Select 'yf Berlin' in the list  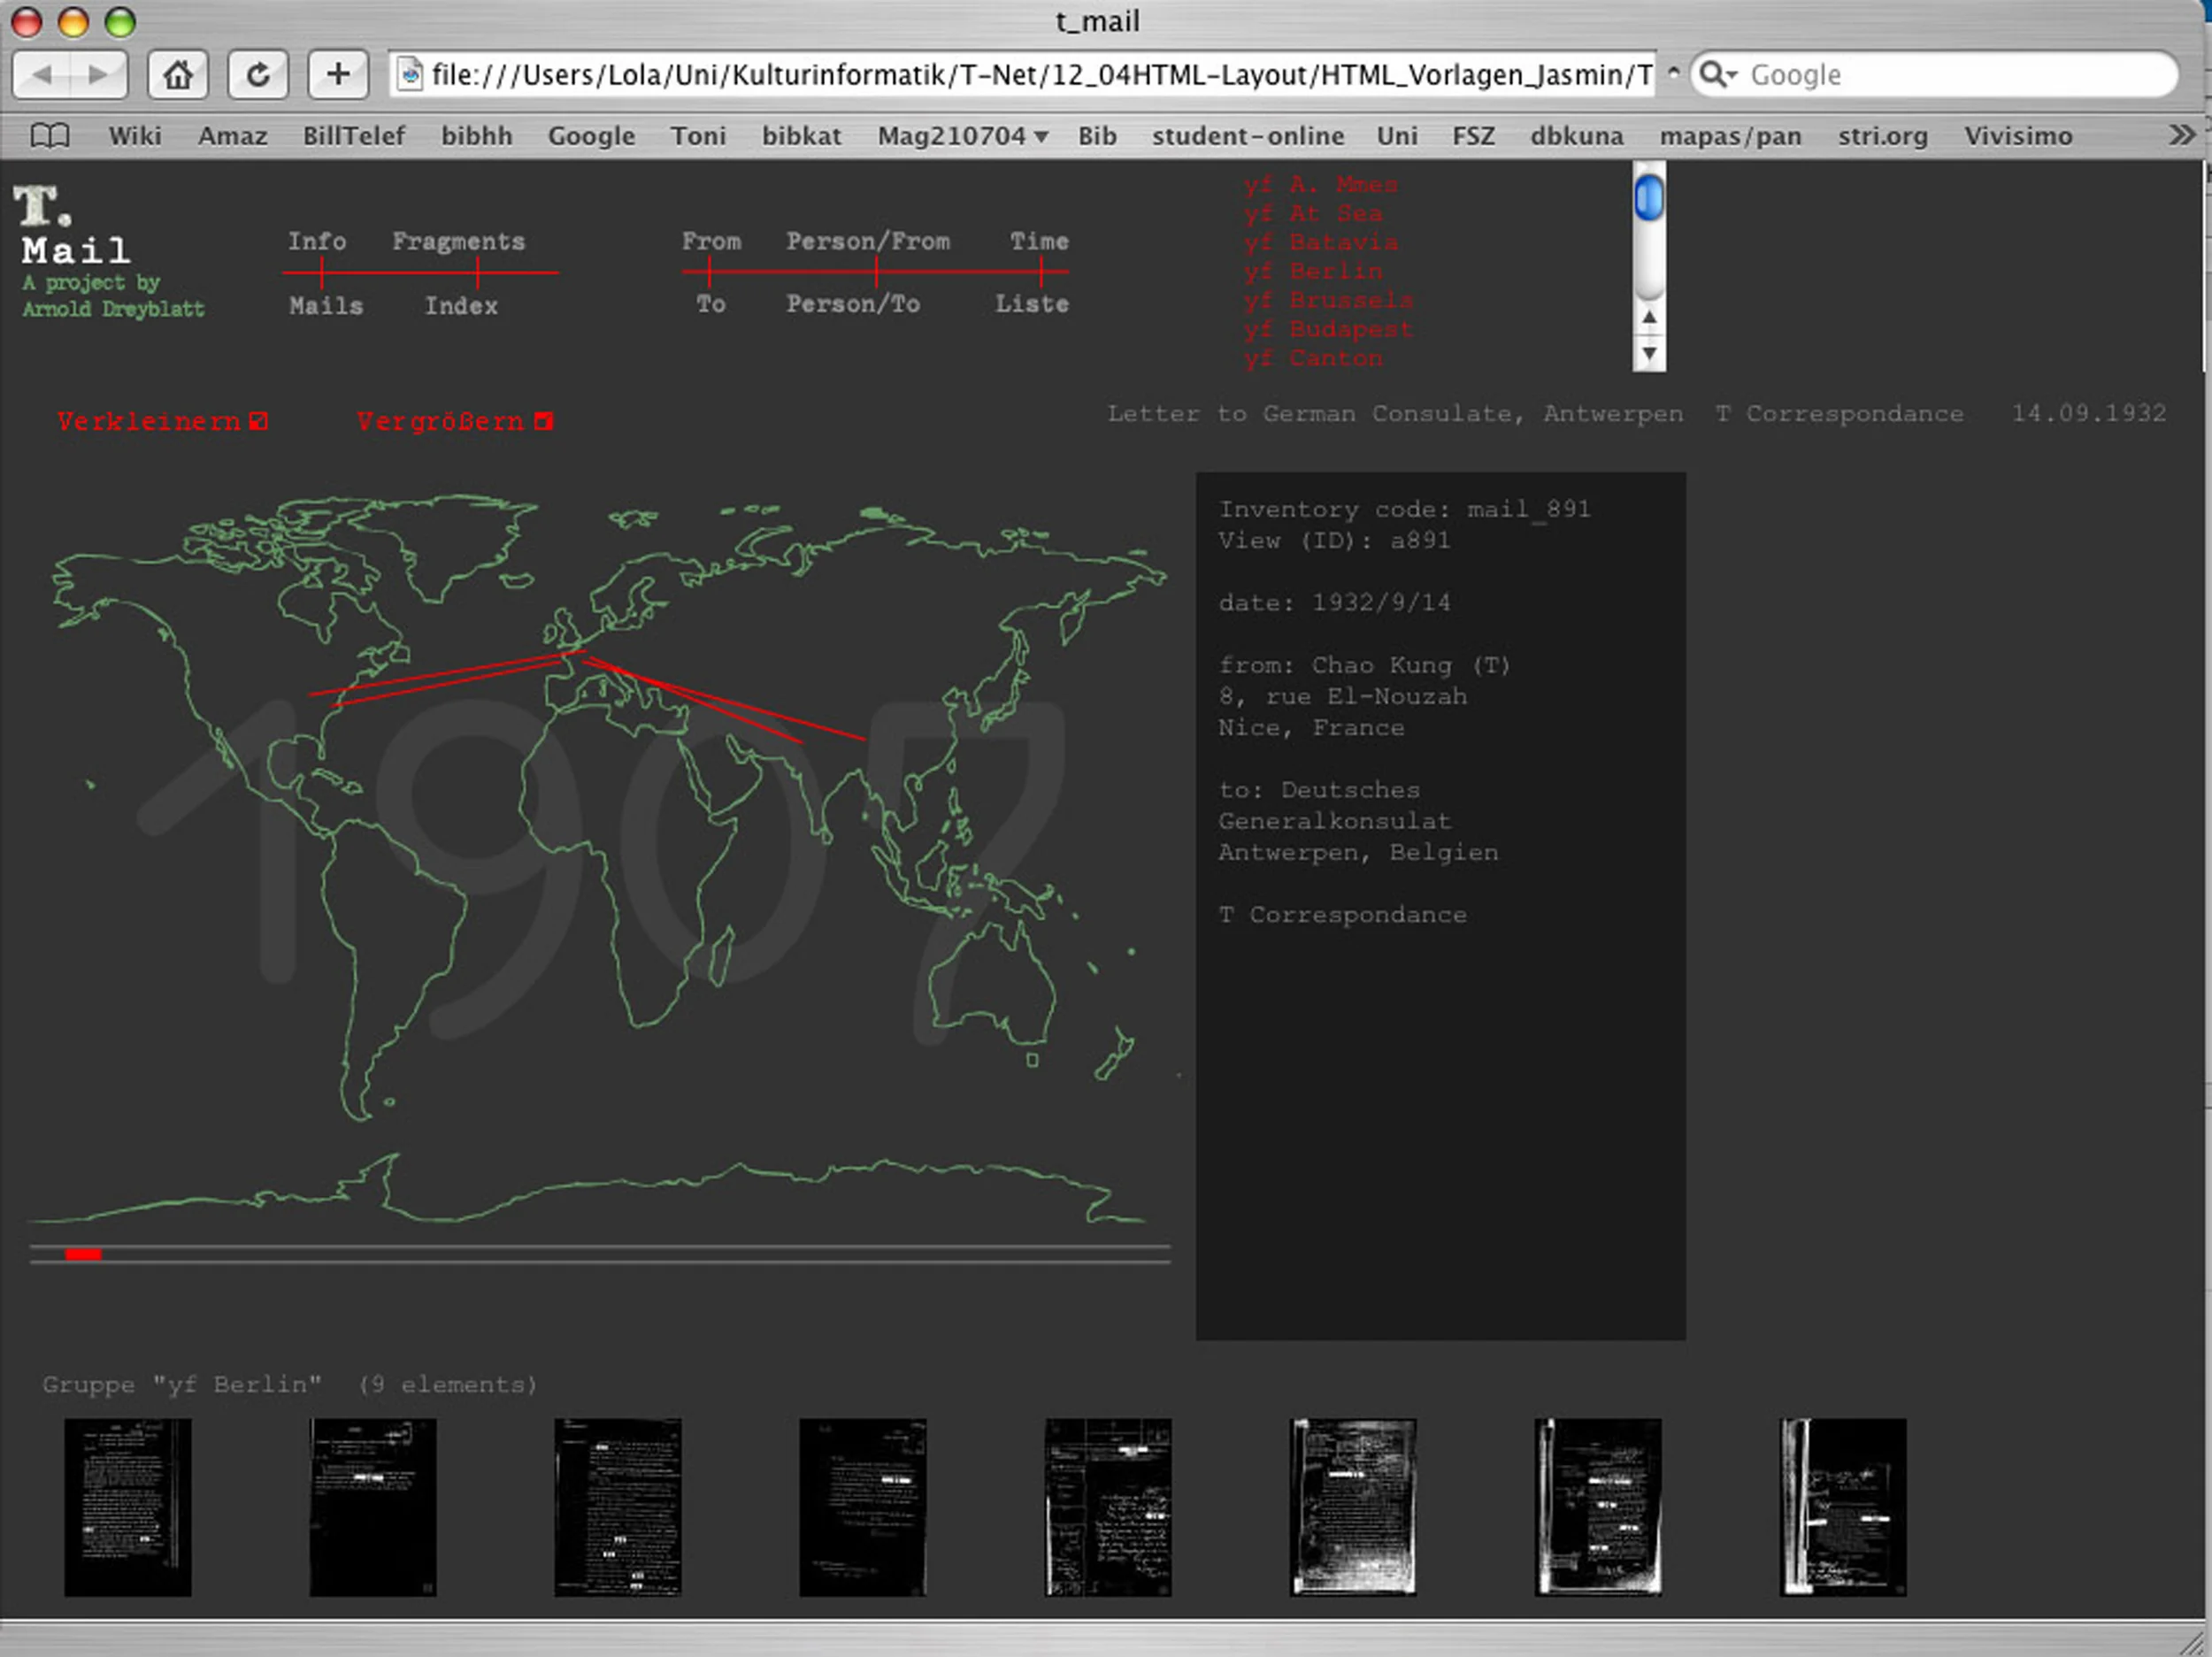coord(1314,271)
